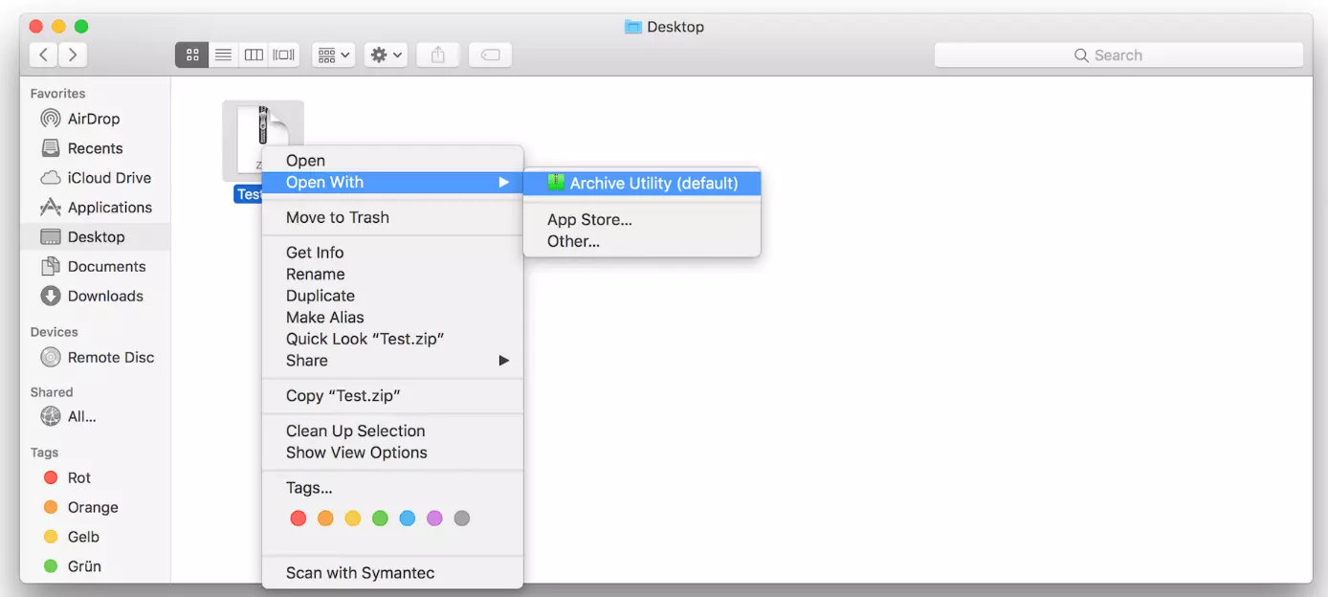Select Duplicate in the context menu
This screenshot has width=1328, height=597.
pyautogui.click(x=392, y=296)
